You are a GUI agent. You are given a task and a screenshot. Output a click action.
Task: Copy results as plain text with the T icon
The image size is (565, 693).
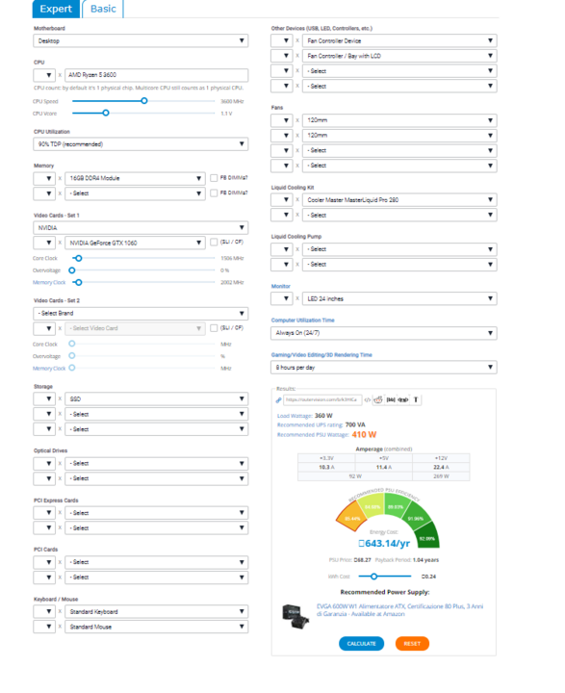tap(416, 400)
